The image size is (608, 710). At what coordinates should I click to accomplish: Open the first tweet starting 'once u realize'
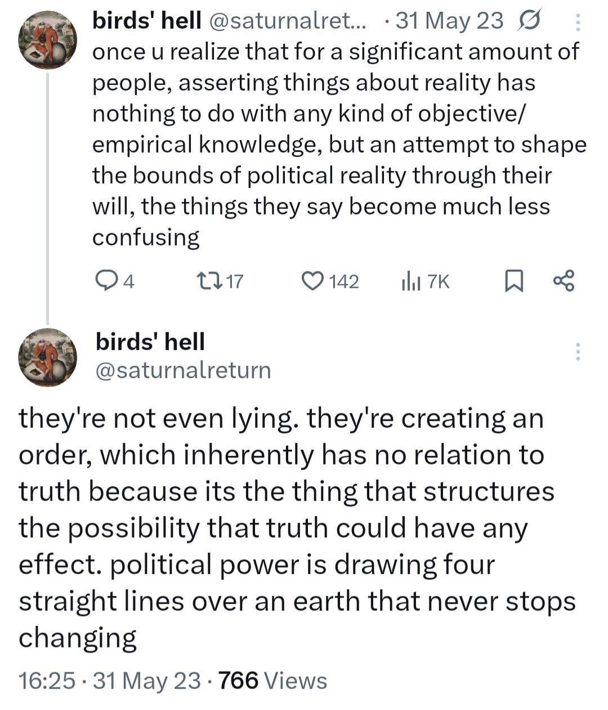(339, 144)
